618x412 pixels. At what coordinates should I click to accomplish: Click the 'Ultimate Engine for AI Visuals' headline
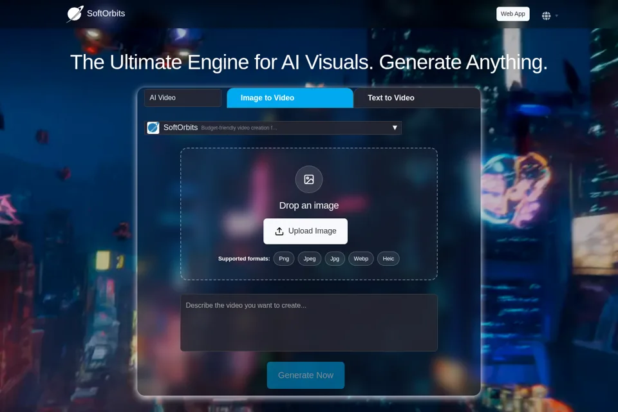308,62
